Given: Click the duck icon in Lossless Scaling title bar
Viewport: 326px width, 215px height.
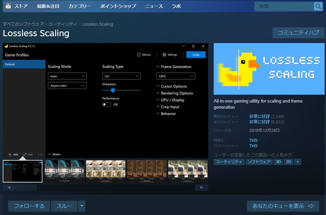Looking at the screenshot, I should click(6, 46).
